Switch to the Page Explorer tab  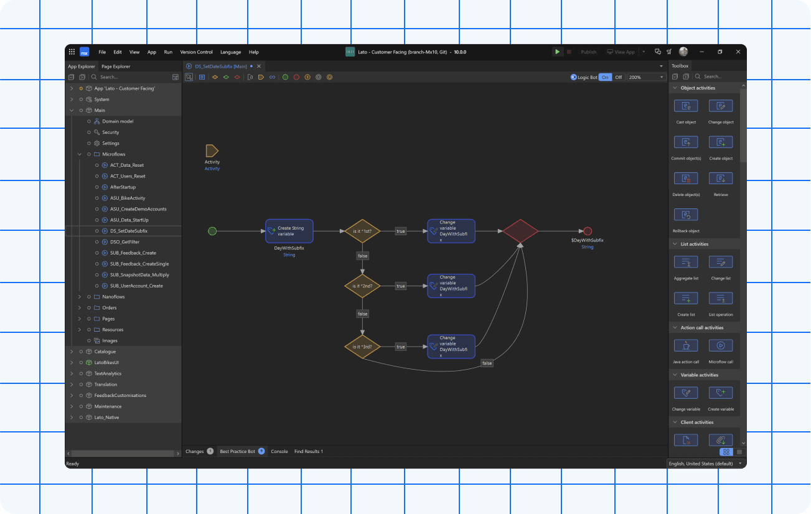116,66
